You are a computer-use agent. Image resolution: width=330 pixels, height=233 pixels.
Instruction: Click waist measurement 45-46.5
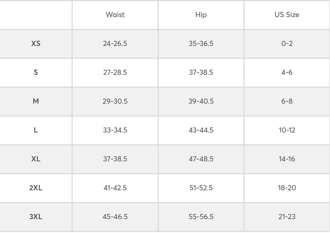(x=115, y=217)
